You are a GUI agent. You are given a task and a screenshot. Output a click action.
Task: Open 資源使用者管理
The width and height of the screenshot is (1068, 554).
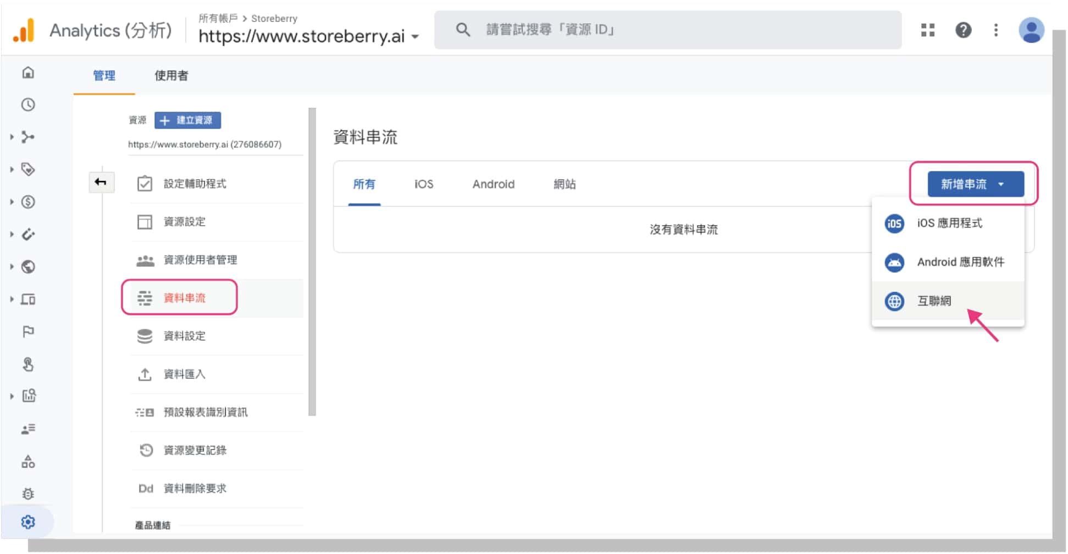click(x=217, y=260)
